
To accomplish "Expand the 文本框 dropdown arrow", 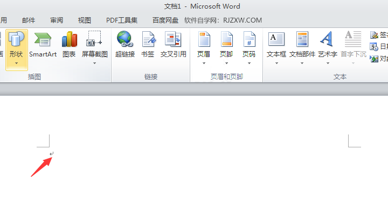I will coord(276,63).
